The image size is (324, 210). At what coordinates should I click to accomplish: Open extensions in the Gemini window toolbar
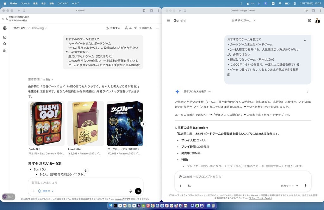tap(314, 10)
